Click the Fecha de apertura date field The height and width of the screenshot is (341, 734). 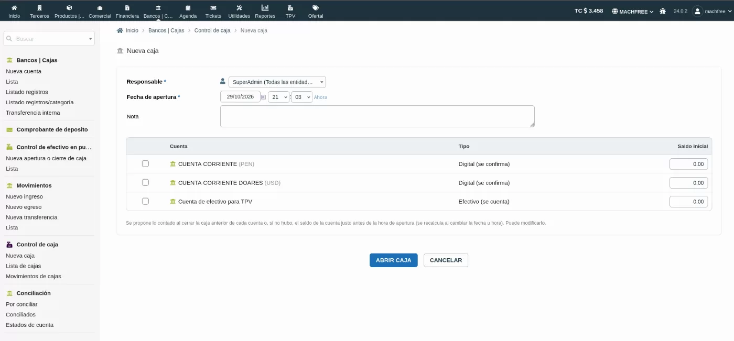tap(240, 97)
